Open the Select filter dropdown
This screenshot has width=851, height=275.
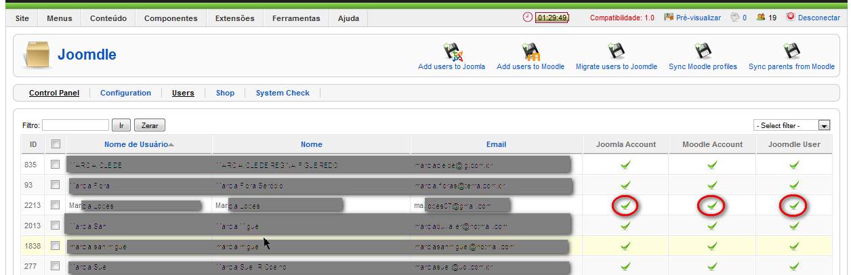click(x=792, y=125)
